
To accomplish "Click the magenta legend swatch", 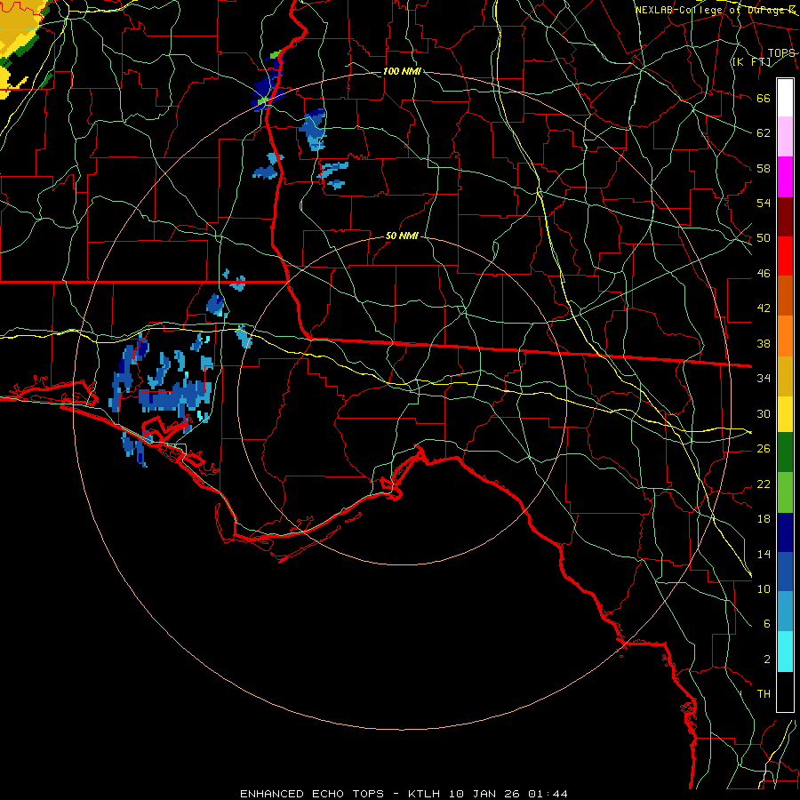I will point(785,177).
